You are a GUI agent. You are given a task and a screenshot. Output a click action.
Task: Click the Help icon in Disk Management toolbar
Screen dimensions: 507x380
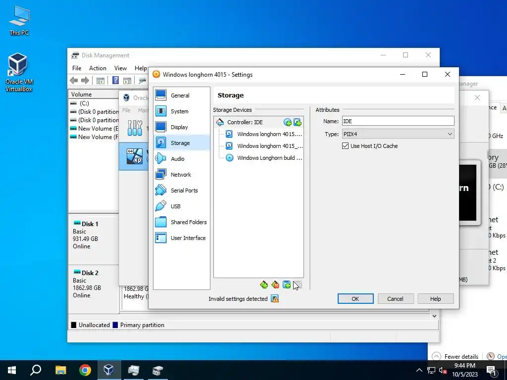point(115,81)
